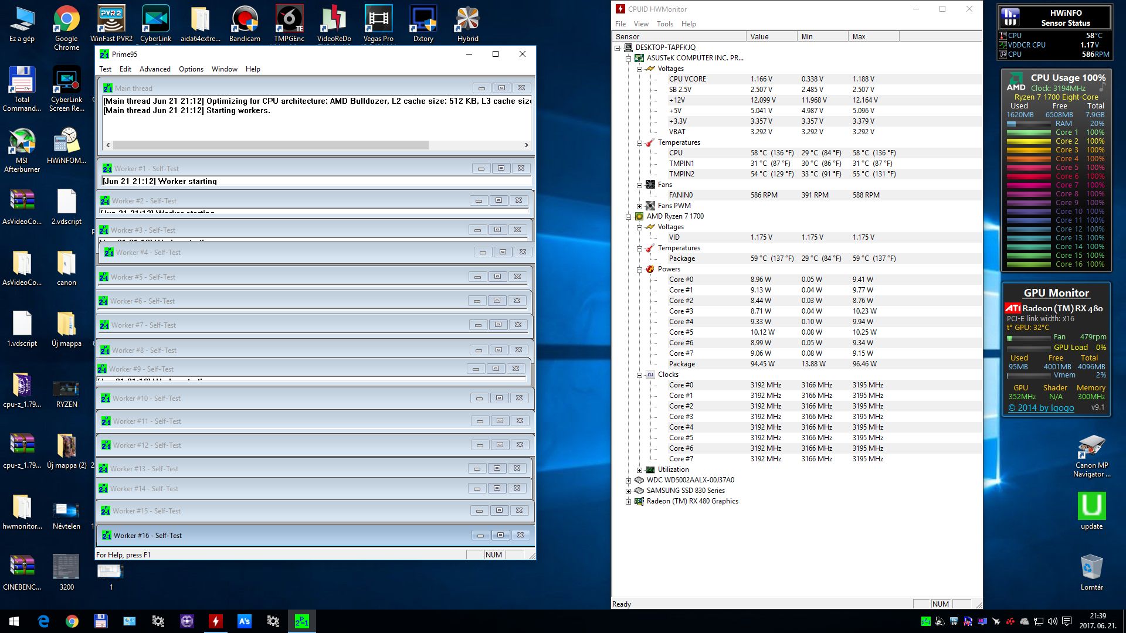
Task: Minimize Worker #1 Self-Test sub-window
Action: click(481, 168)
